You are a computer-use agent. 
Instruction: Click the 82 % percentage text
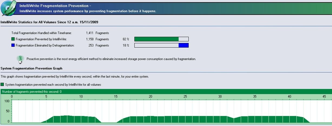[x=126, y=39]
